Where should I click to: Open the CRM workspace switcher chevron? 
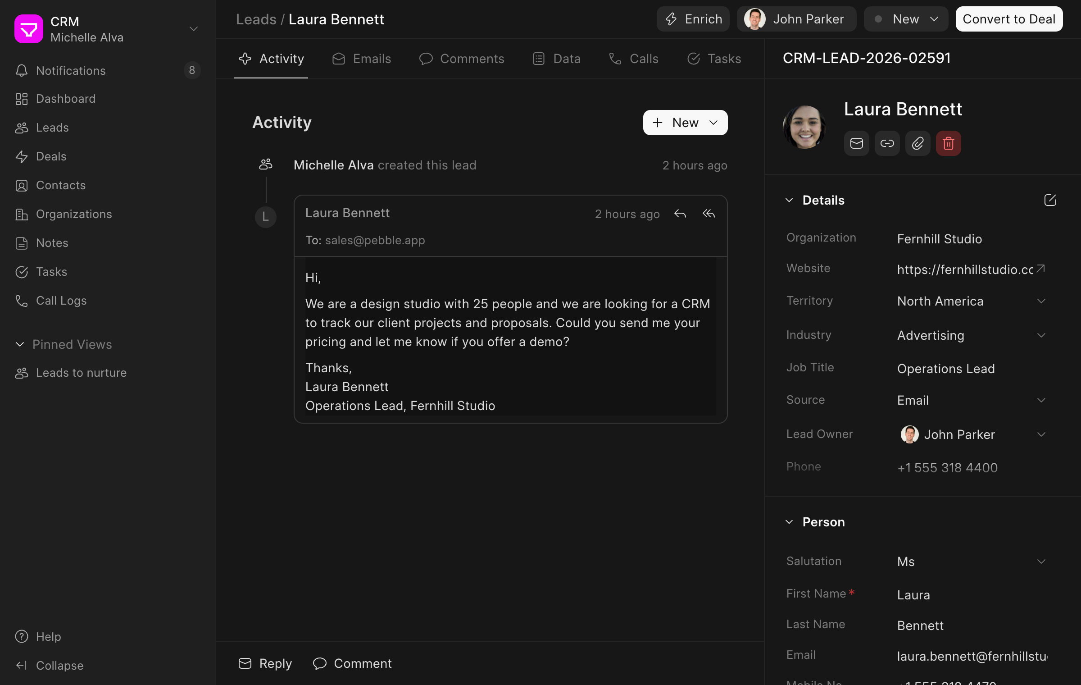194,29
